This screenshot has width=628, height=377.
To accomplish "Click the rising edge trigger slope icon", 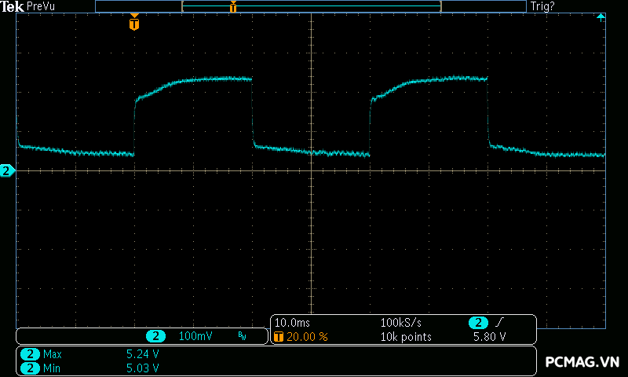I will pyautogui.click(x=498, y=323).
